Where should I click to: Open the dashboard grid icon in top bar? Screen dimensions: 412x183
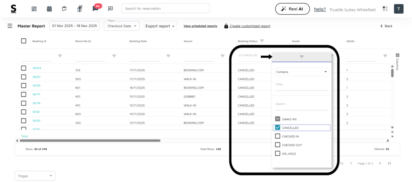pos(34,8)
